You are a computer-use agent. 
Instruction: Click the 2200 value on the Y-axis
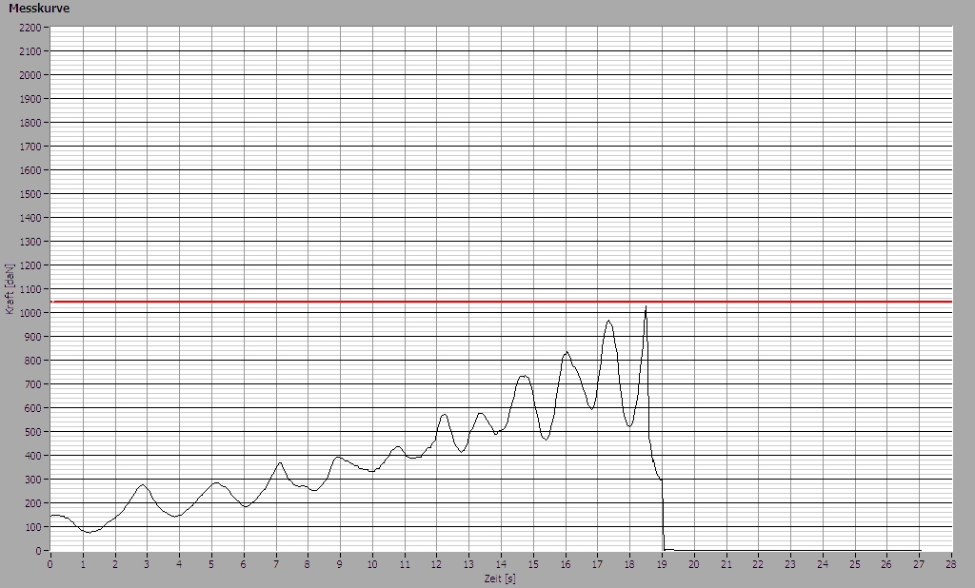[30, 28]
